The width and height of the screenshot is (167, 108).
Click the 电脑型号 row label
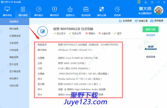[42, 45]
